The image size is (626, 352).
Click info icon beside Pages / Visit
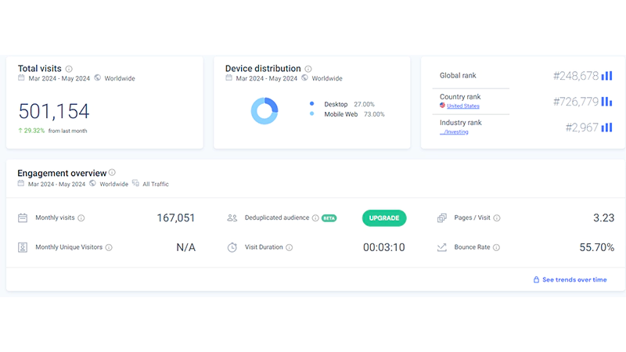click(497, 218)
